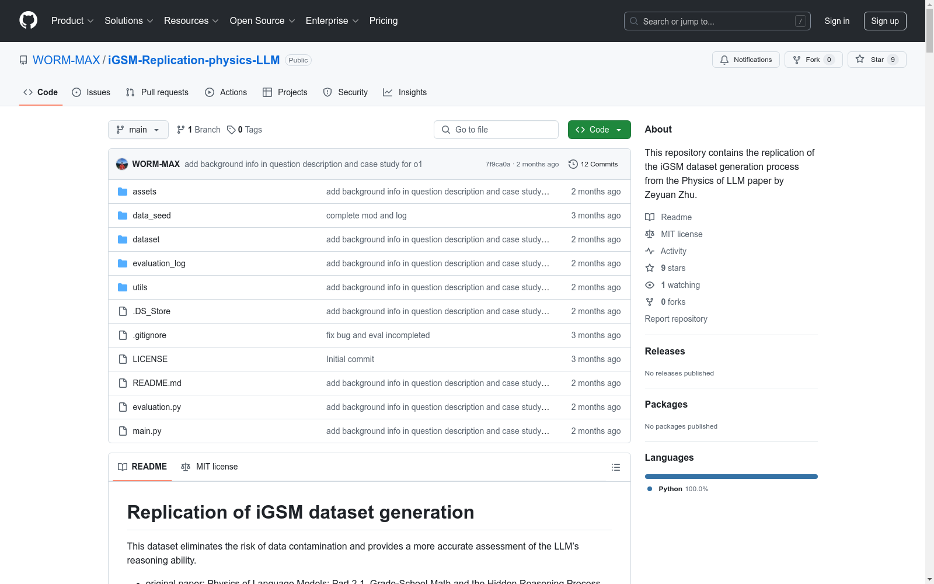Expand the Resources menu
Screen dimensions: 934x584
click(191, 21)
